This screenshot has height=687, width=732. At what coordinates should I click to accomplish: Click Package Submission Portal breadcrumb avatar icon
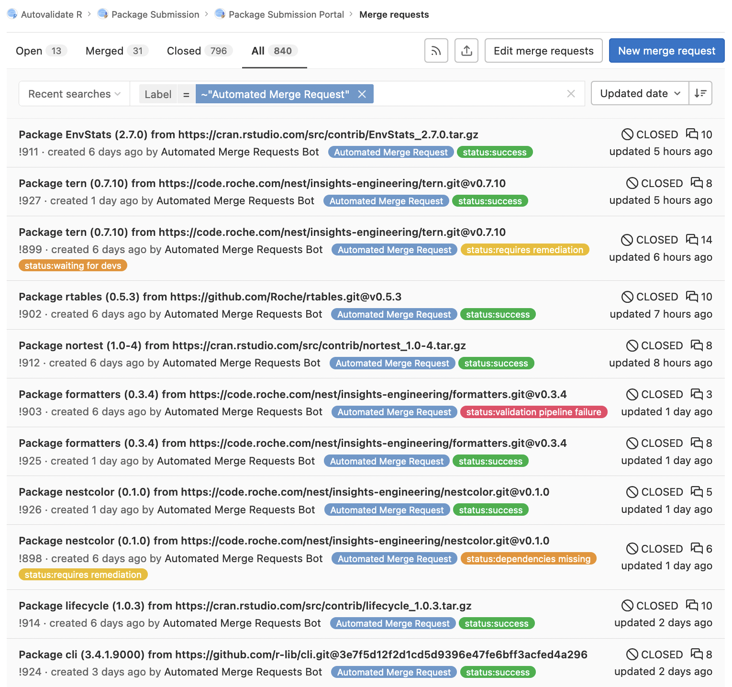(220, 14)
